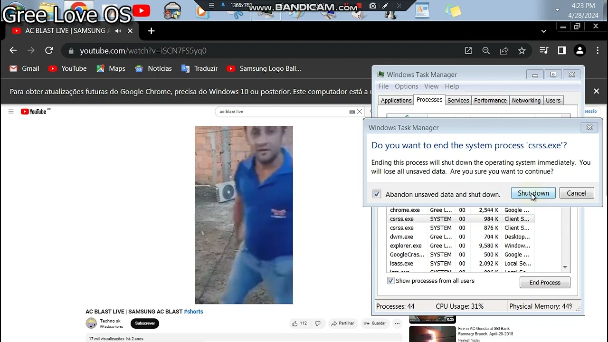Screen dimensions: 608x342
Task: Click the Guardar save button
Action: tap(375, 323)
